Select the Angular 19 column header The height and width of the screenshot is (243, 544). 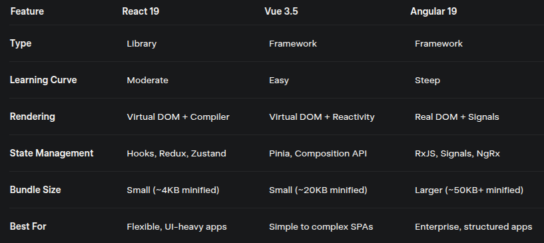tap(433, 11)
